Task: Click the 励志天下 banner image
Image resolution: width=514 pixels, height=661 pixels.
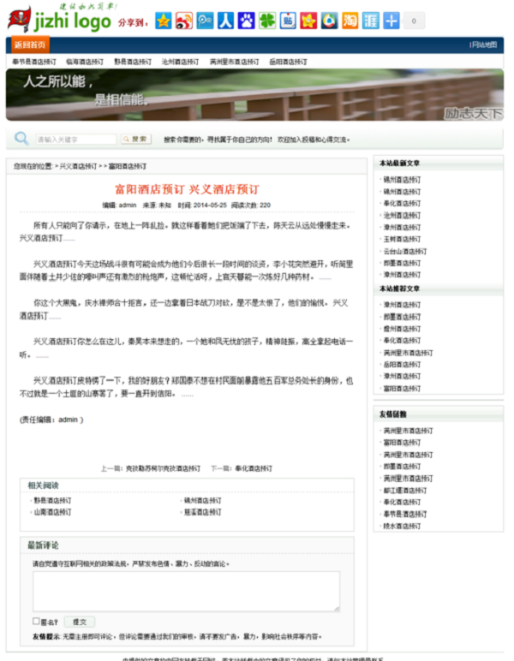Action: [x=254, y=95]
